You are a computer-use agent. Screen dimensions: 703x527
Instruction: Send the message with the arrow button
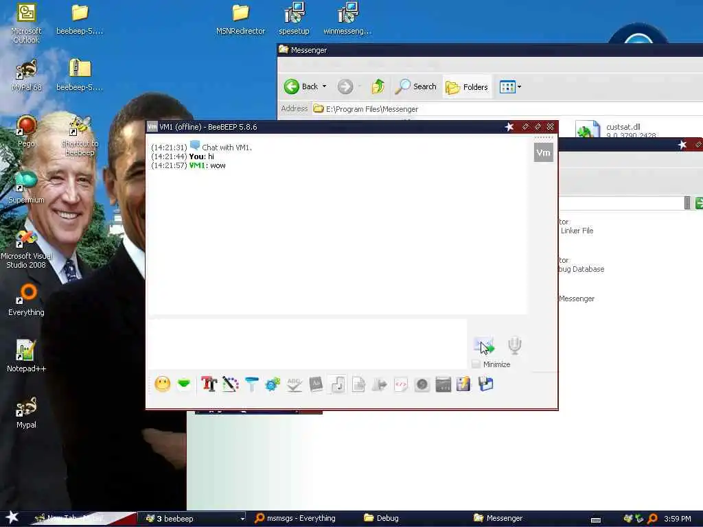484,346
